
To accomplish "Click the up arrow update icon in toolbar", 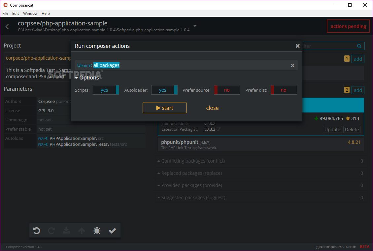I will [x=82, y=231].
